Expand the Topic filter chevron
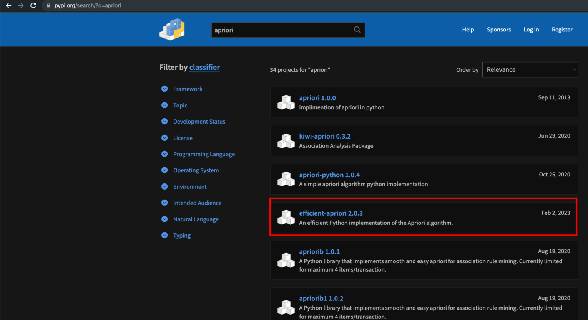 (x=164, y=105)
